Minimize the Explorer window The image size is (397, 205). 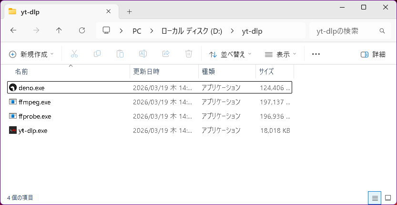point(342,7)
